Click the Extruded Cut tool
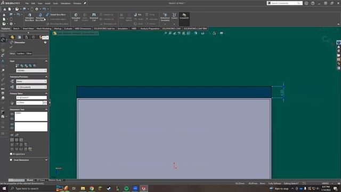The image size is (341, 192). tap(76, 17)
